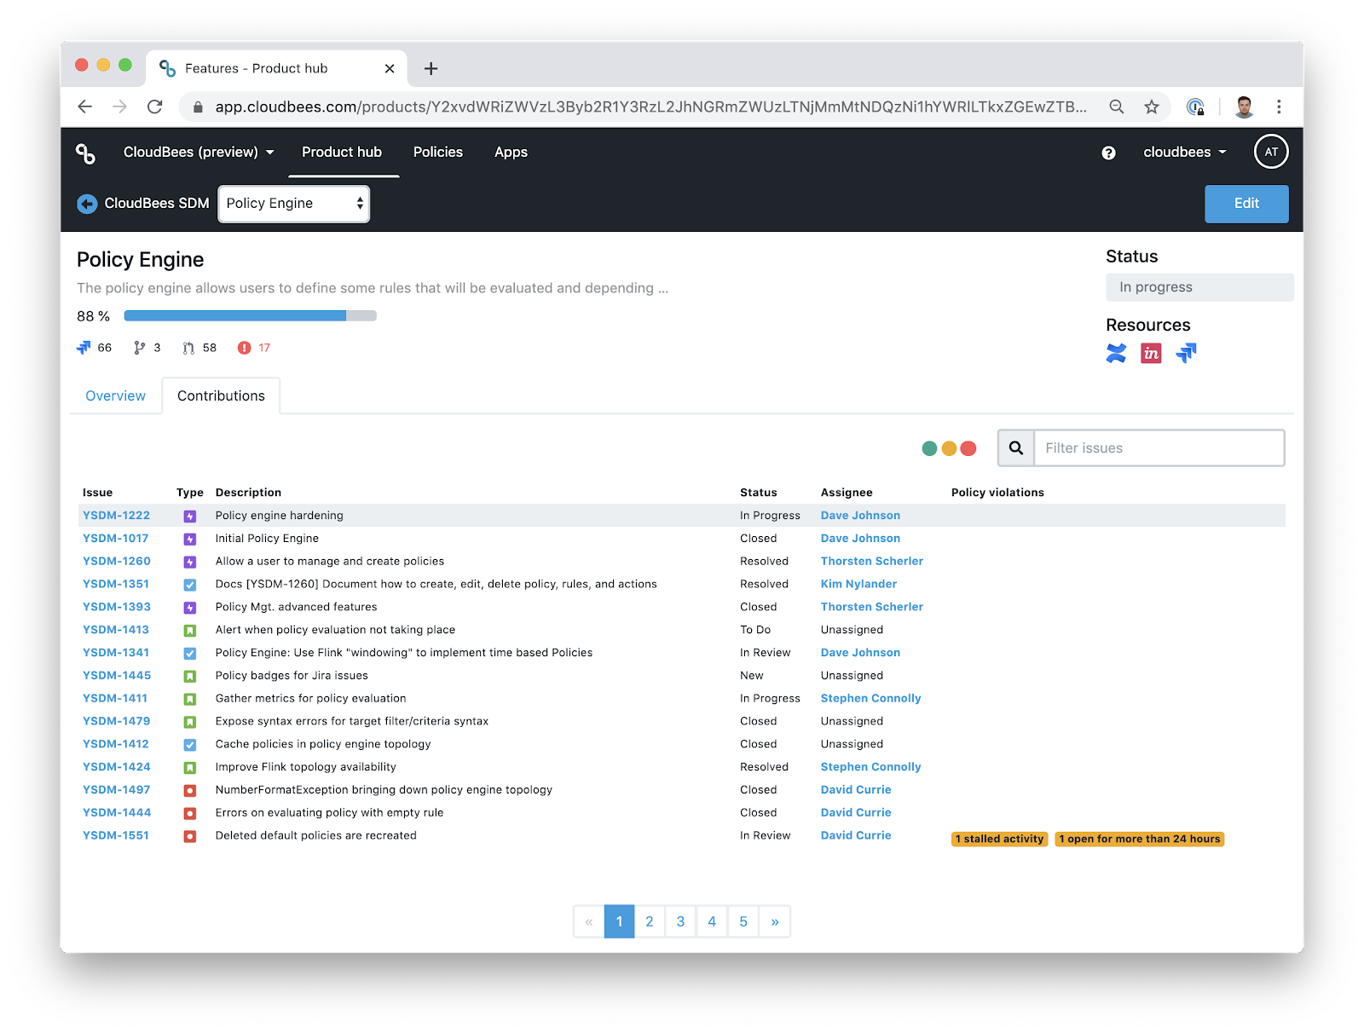
Task: Click the search magnifier beside Filter issues
Action: (1016, 448)
